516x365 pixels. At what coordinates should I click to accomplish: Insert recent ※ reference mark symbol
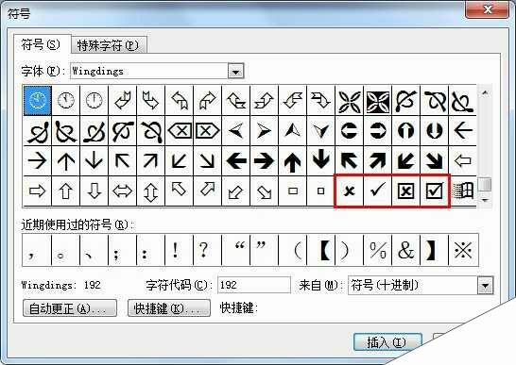tap(463, 250)
